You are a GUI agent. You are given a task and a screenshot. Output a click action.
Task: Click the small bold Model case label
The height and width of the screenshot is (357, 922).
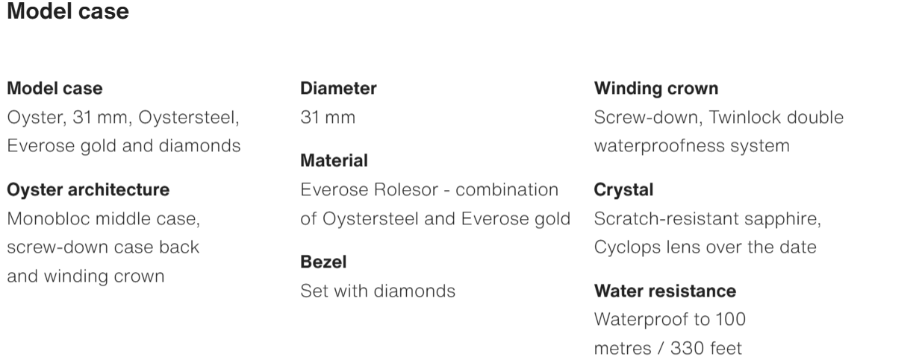(54, 89)
